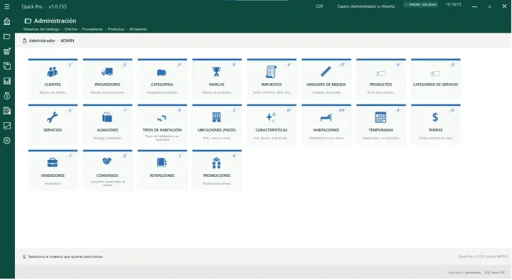
Task: Click the ONLINE SQL Server badge
Action: pos(420,5)
